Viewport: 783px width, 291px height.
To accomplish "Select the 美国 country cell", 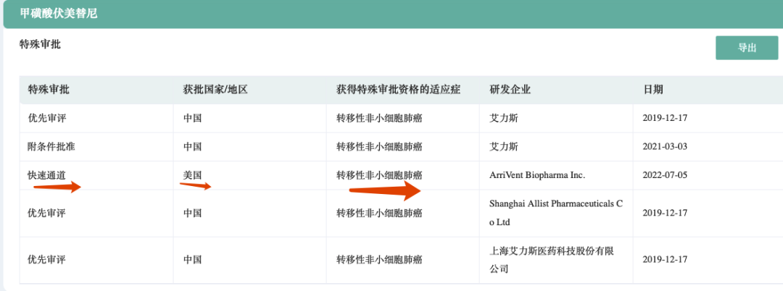I will pyautogui.click(x=192, y=175).
